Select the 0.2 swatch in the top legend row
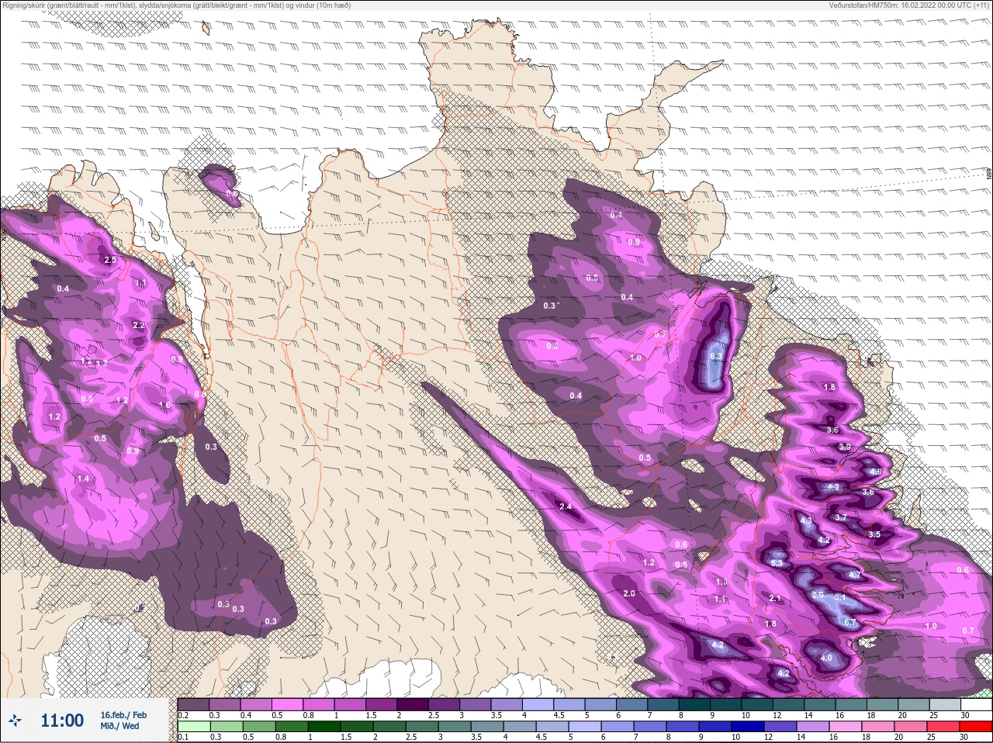Viewport: 993px width, 743px height. [x=193, y=704]
